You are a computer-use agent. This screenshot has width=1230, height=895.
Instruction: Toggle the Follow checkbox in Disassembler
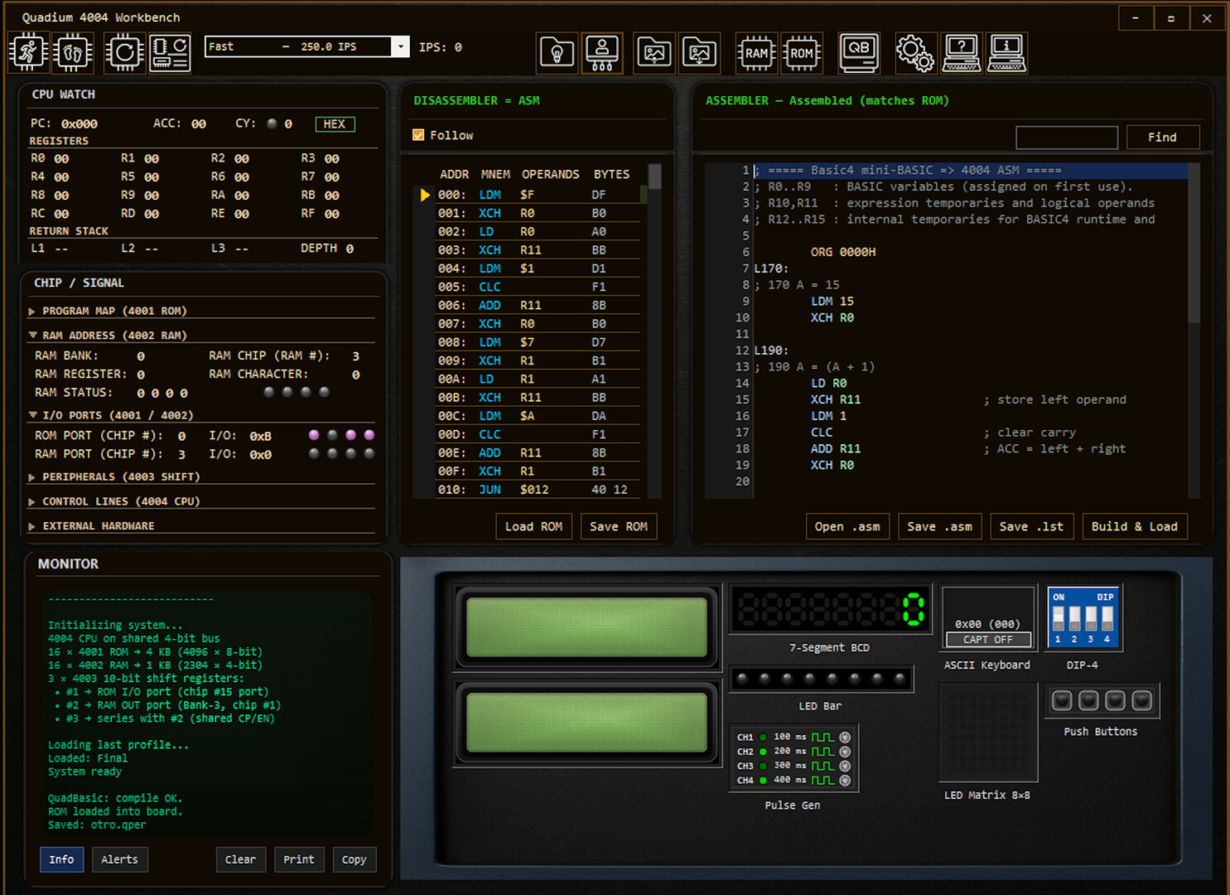click(418, 134)
